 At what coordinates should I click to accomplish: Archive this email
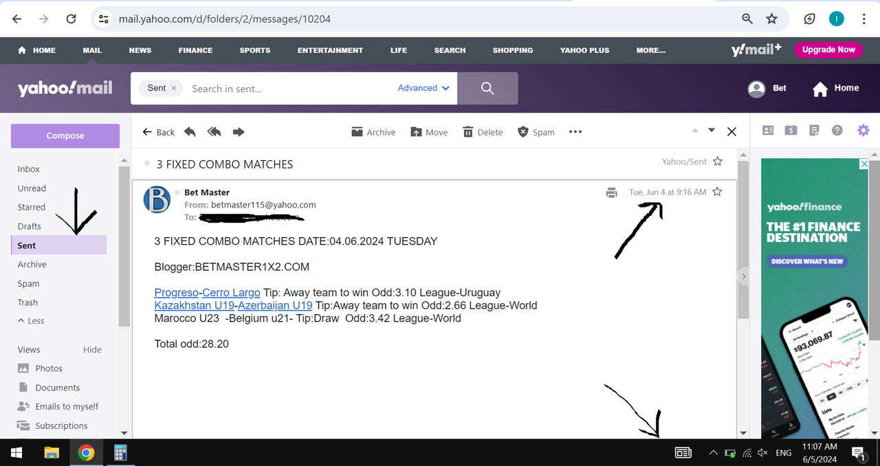tap(373, 132)
